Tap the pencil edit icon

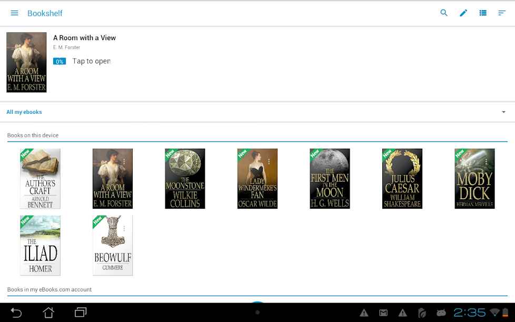click(463, 13)
